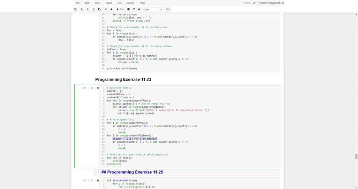Paste cells below using the paste icon
358x189 pixels.
[99, 9]
